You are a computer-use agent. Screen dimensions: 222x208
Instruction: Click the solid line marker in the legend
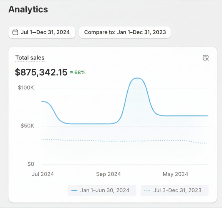pos(74,191)
